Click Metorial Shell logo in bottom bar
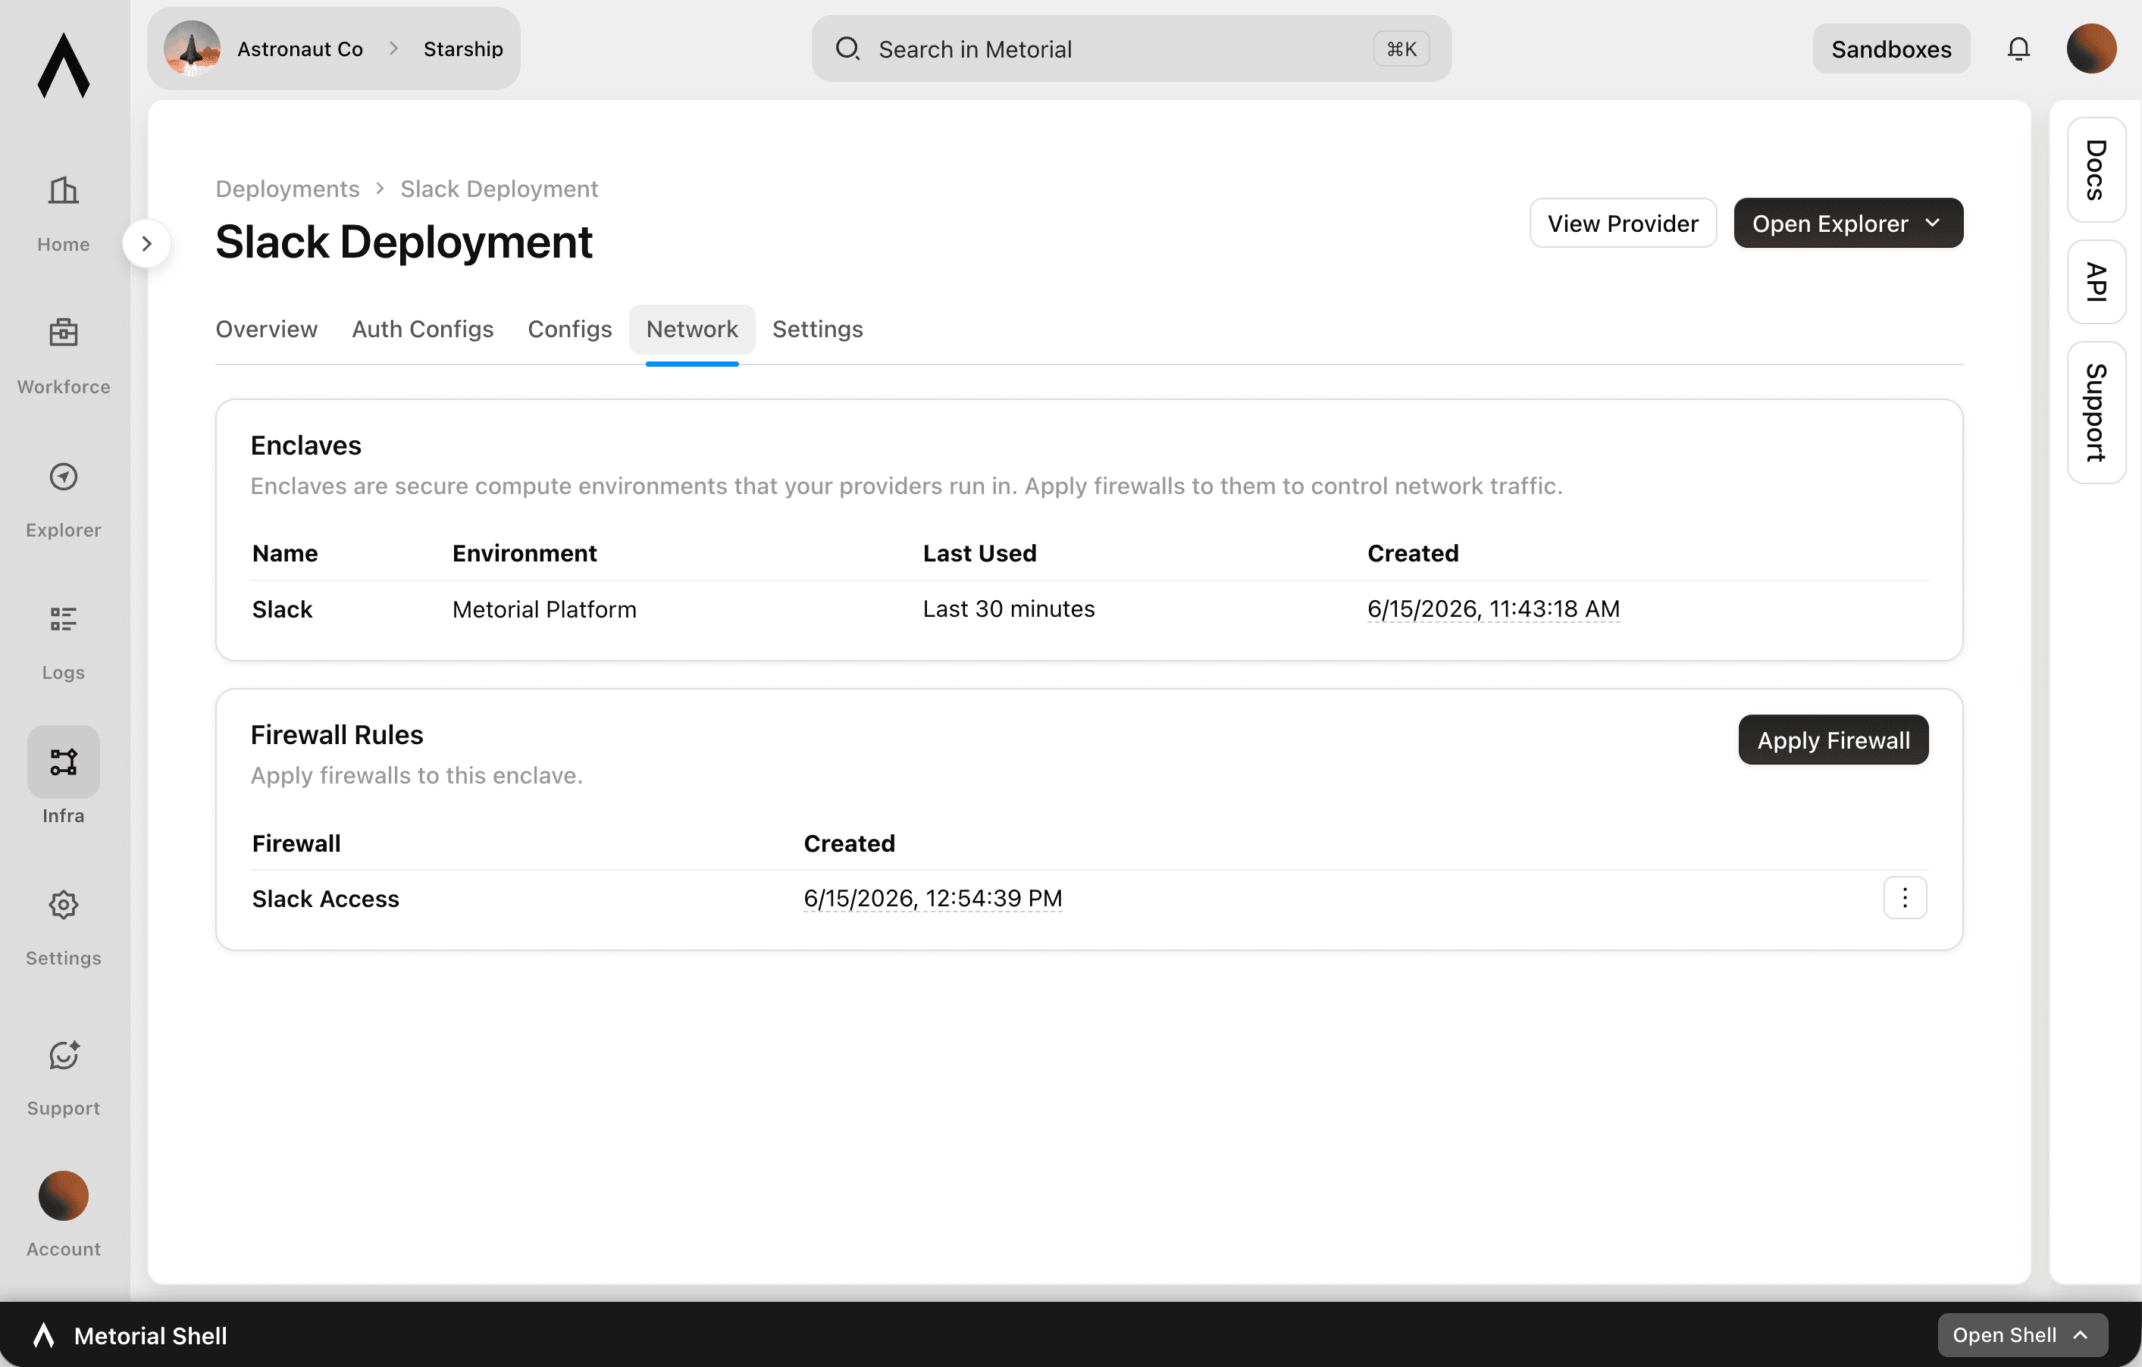This screenshot has width=2142, height=1367. [x=44, y=1335]
